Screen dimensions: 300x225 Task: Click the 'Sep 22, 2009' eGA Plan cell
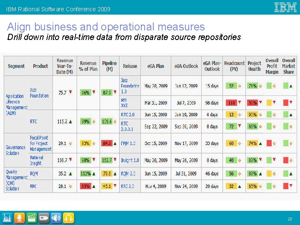156,127
